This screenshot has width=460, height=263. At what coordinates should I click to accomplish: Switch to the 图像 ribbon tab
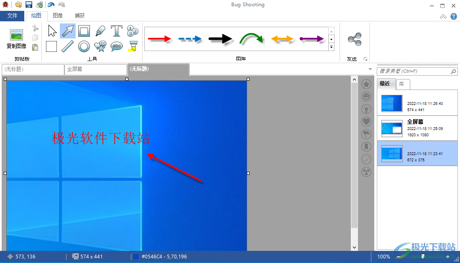tap(58, 15)
